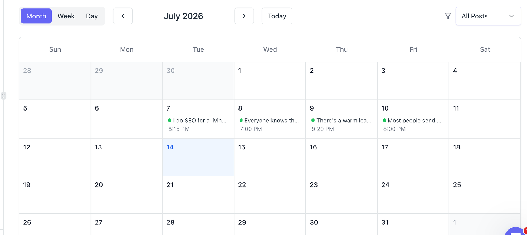Open the 'Everyone knows th...' post
Screen dimensions: 527x235
[269, 124]
